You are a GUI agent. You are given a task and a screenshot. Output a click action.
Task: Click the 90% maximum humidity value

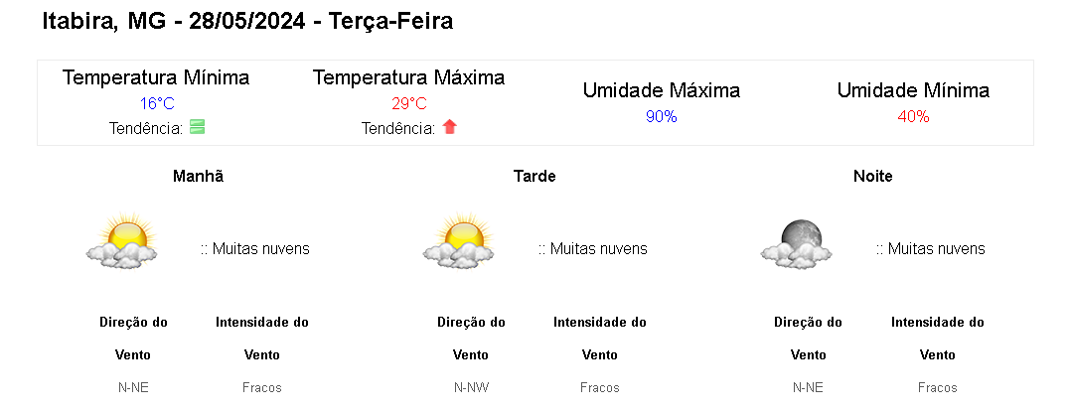coord(662,116)
